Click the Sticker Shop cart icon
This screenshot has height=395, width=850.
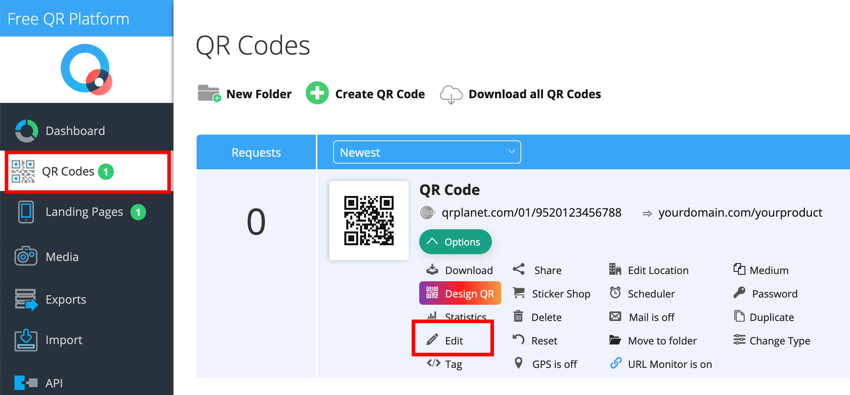pyautogui.click(x=518, y=293)
